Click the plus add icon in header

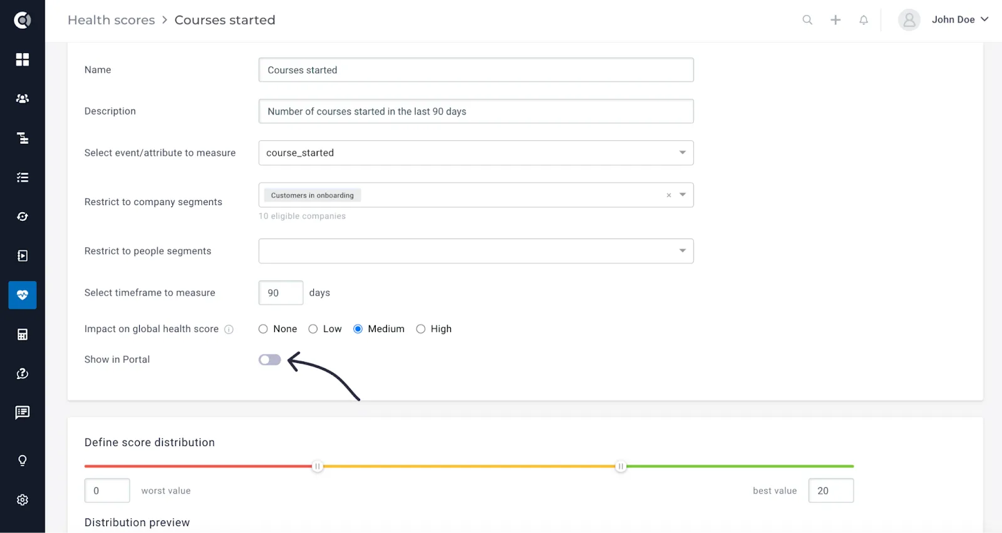click(835, 20)
